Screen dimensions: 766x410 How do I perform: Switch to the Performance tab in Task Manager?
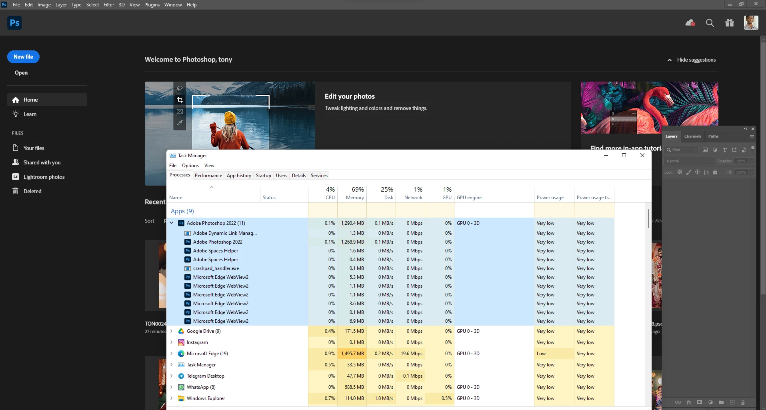tap(208, 176)
